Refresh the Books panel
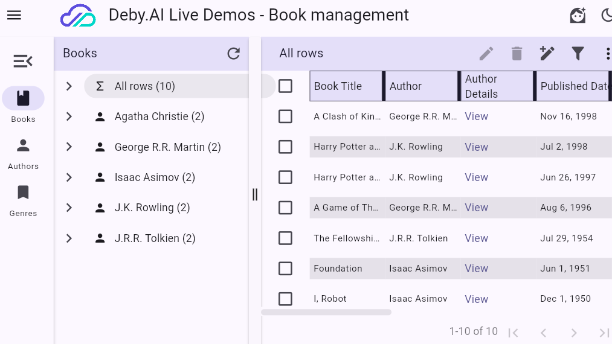 233,54
